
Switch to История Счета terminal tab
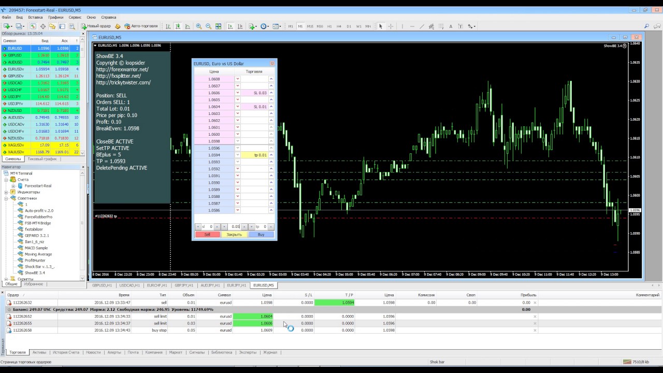pyautogui.click(x=66, y=352)
